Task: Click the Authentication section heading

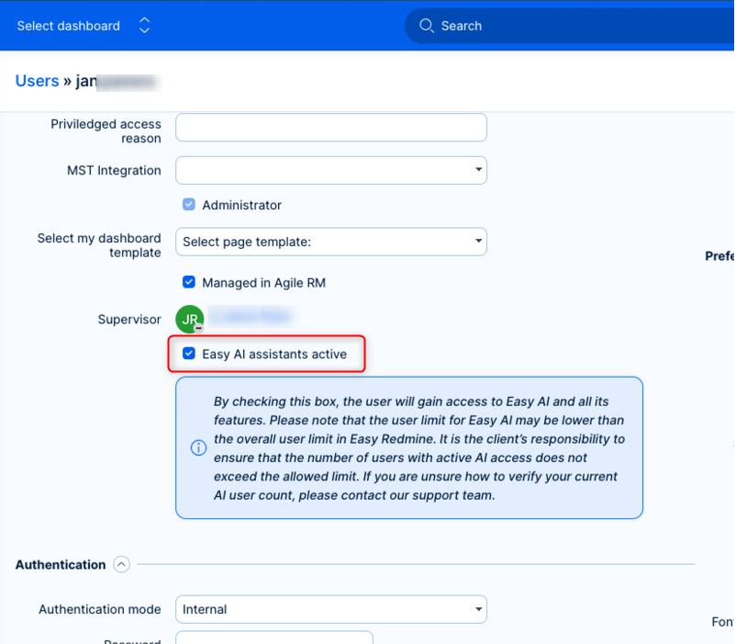Action: [61, 565]
